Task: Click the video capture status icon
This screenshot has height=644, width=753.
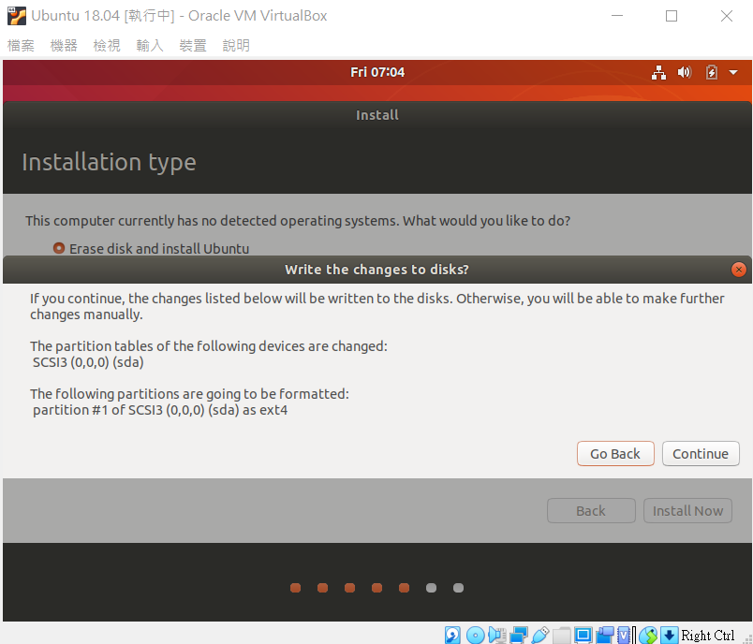Action: pyautogui.click(x=605, y=635)
